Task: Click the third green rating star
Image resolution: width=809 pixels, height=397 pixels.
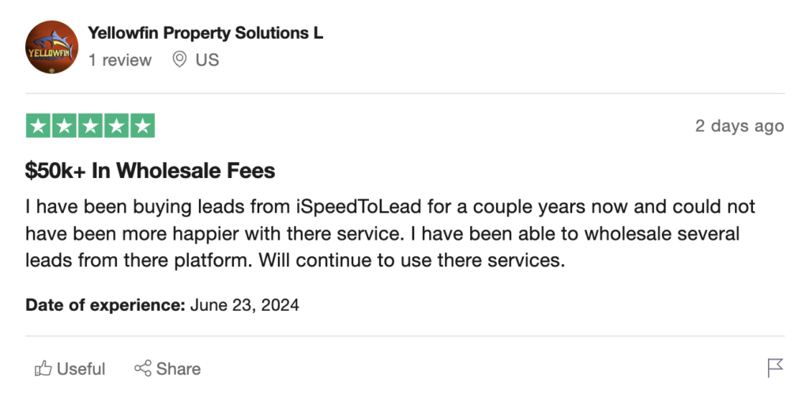Action: [91, 126]
